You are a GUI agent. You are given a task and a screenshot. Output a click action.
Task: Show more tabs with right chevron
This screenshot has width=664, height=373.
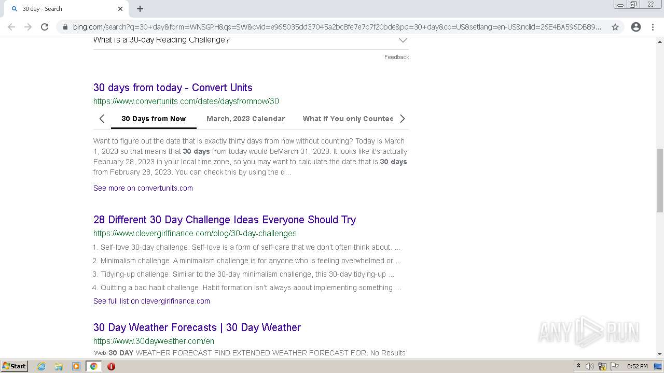coord(402,119)
